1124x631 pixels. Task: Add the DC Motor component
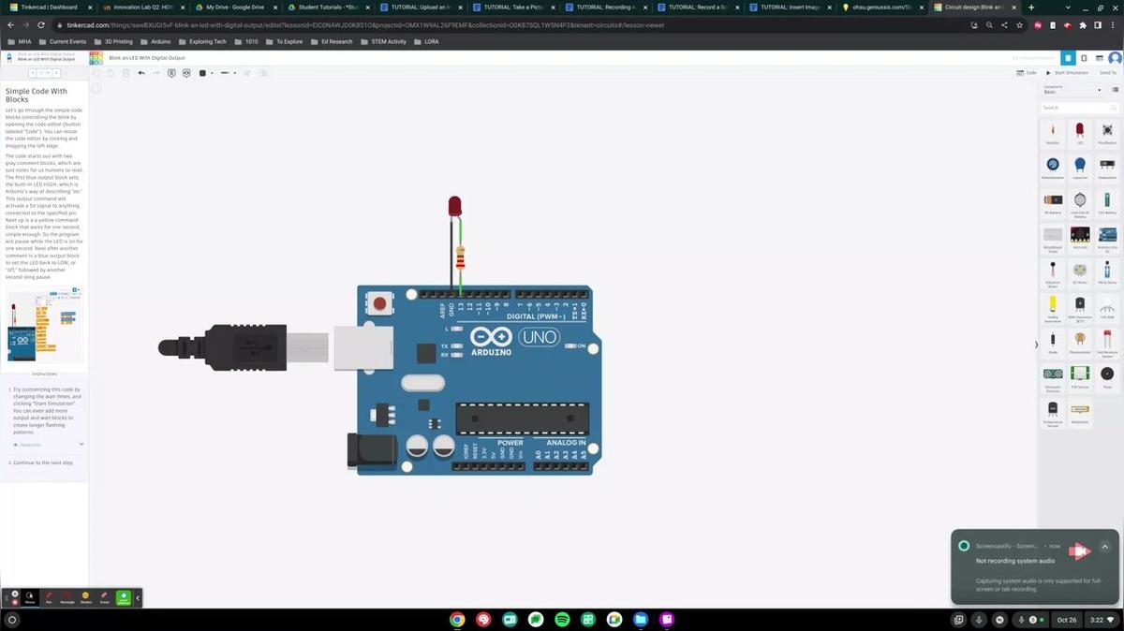click(x=1080, y=272)
